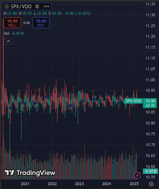The height and width of the screenshot is (189, 159).
Task: Click the 2022 label on time axis
Action: (52, 184)
